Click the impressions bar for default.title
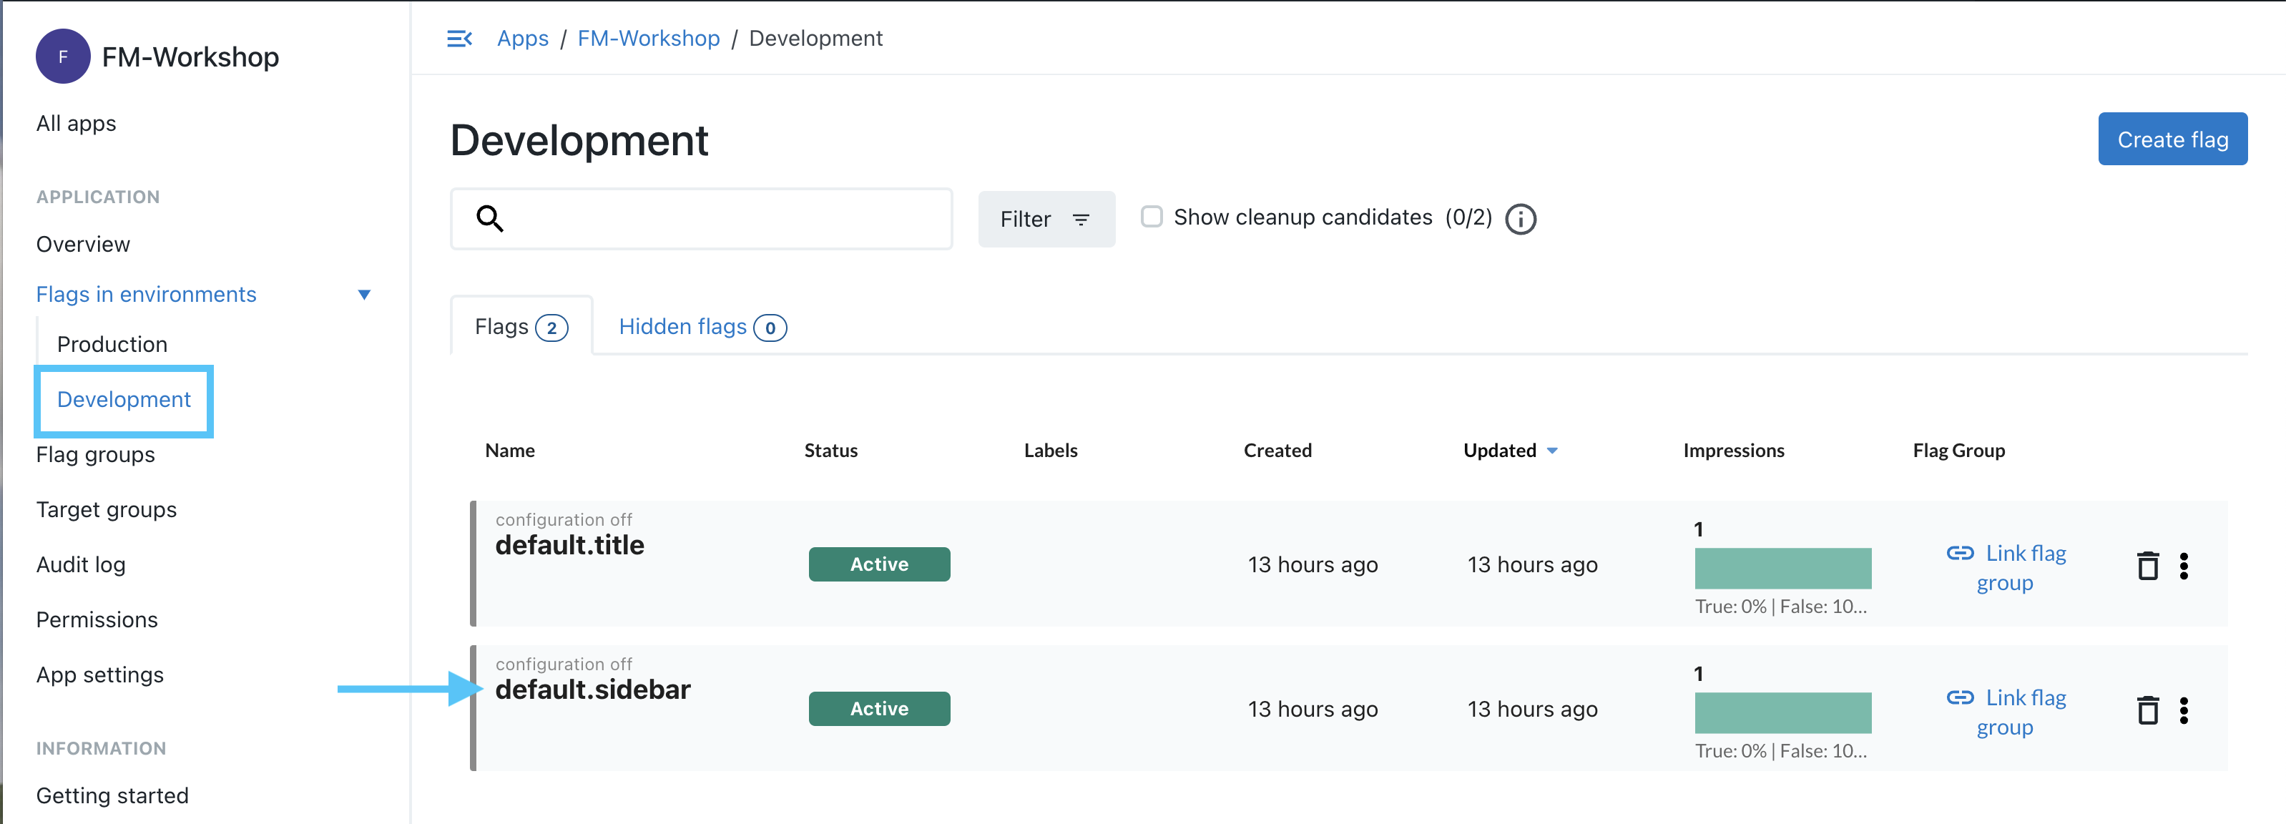The image size is (2286, 824). pos(1782,568)
